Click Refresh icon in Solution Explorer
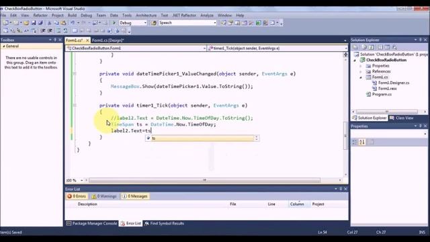Viewport: 430px width, 242px height. (372, 47)
